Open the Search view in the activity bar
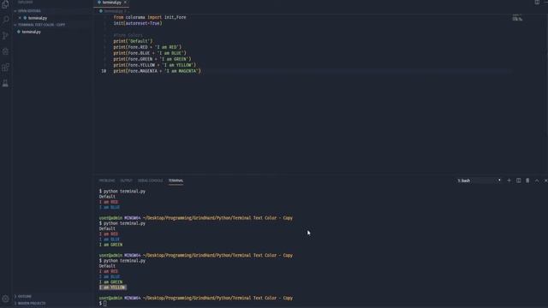Image resolution: width=548 pixels, height=308 pixels. pyautogui.click(x=6, y=19)
